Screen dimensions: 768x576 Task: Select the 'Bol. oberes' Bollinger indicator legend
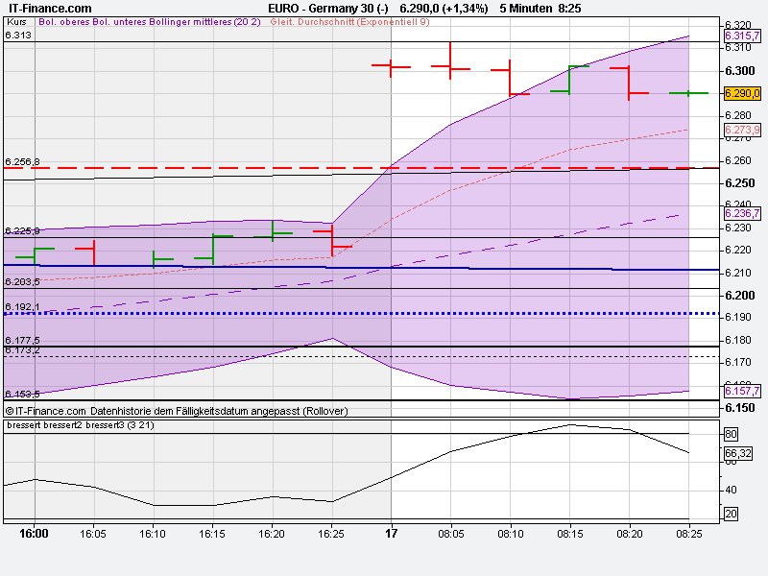tap(64, 23)
